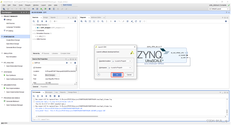Click the green Run flow toolbar icon

pyautogui.click(x=41, y=9)
